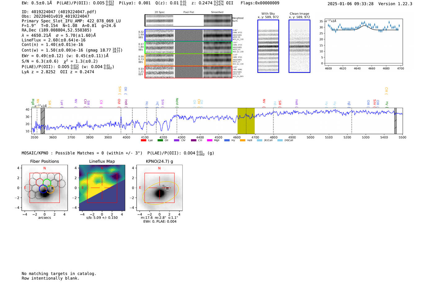Click the Flags:0x00000009 header text

260,3
